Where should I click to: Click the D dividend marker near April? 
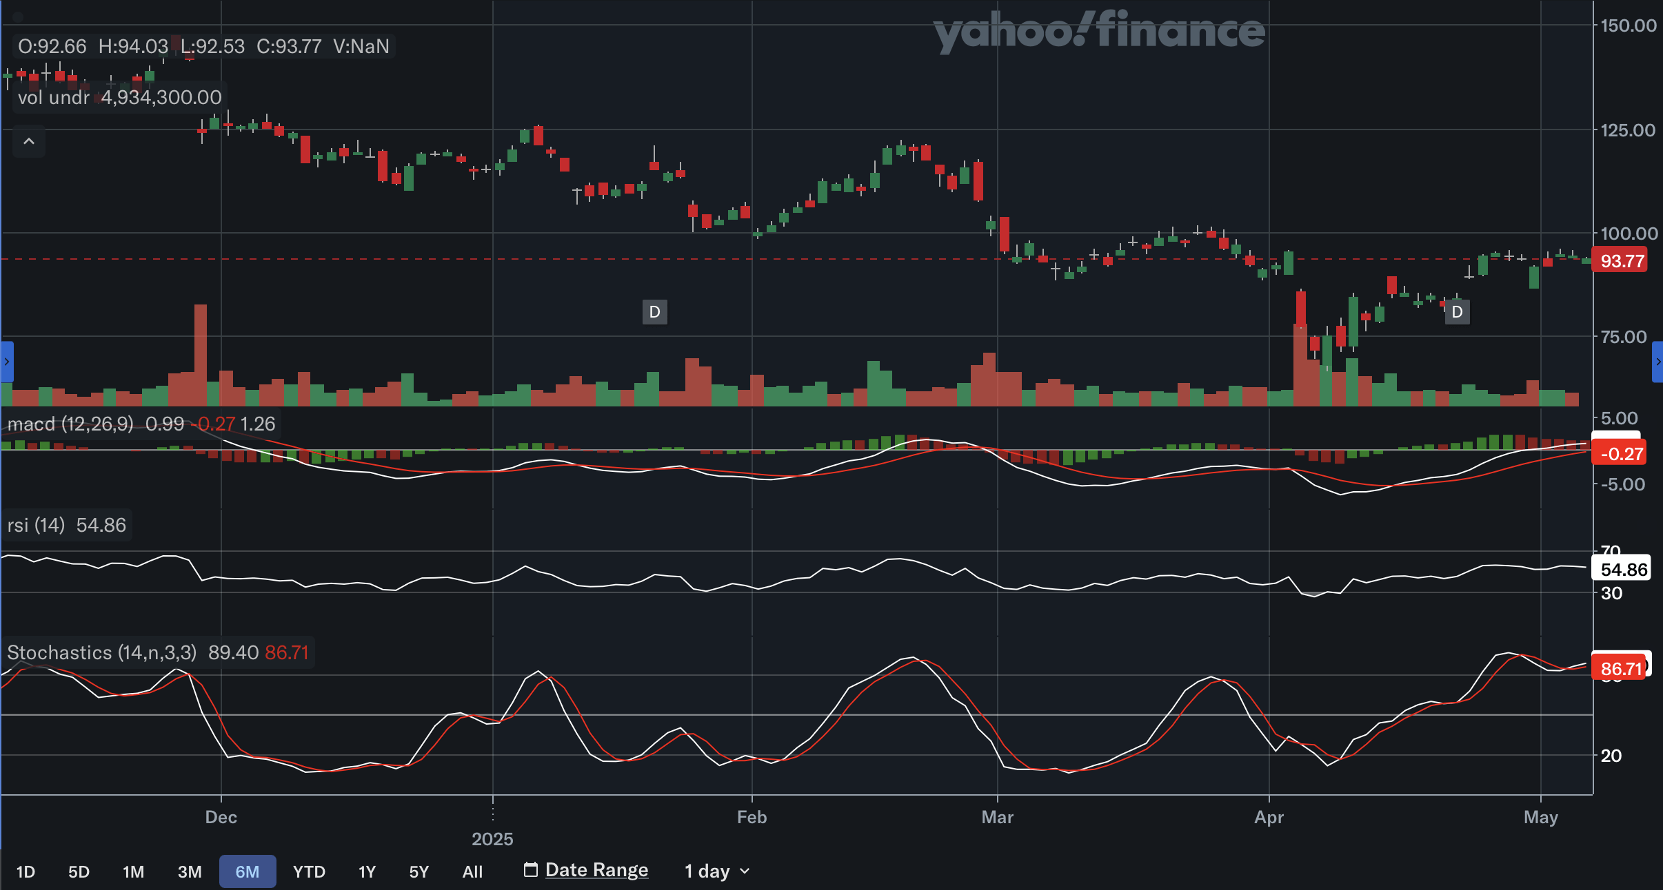(x=1457, y=312)
